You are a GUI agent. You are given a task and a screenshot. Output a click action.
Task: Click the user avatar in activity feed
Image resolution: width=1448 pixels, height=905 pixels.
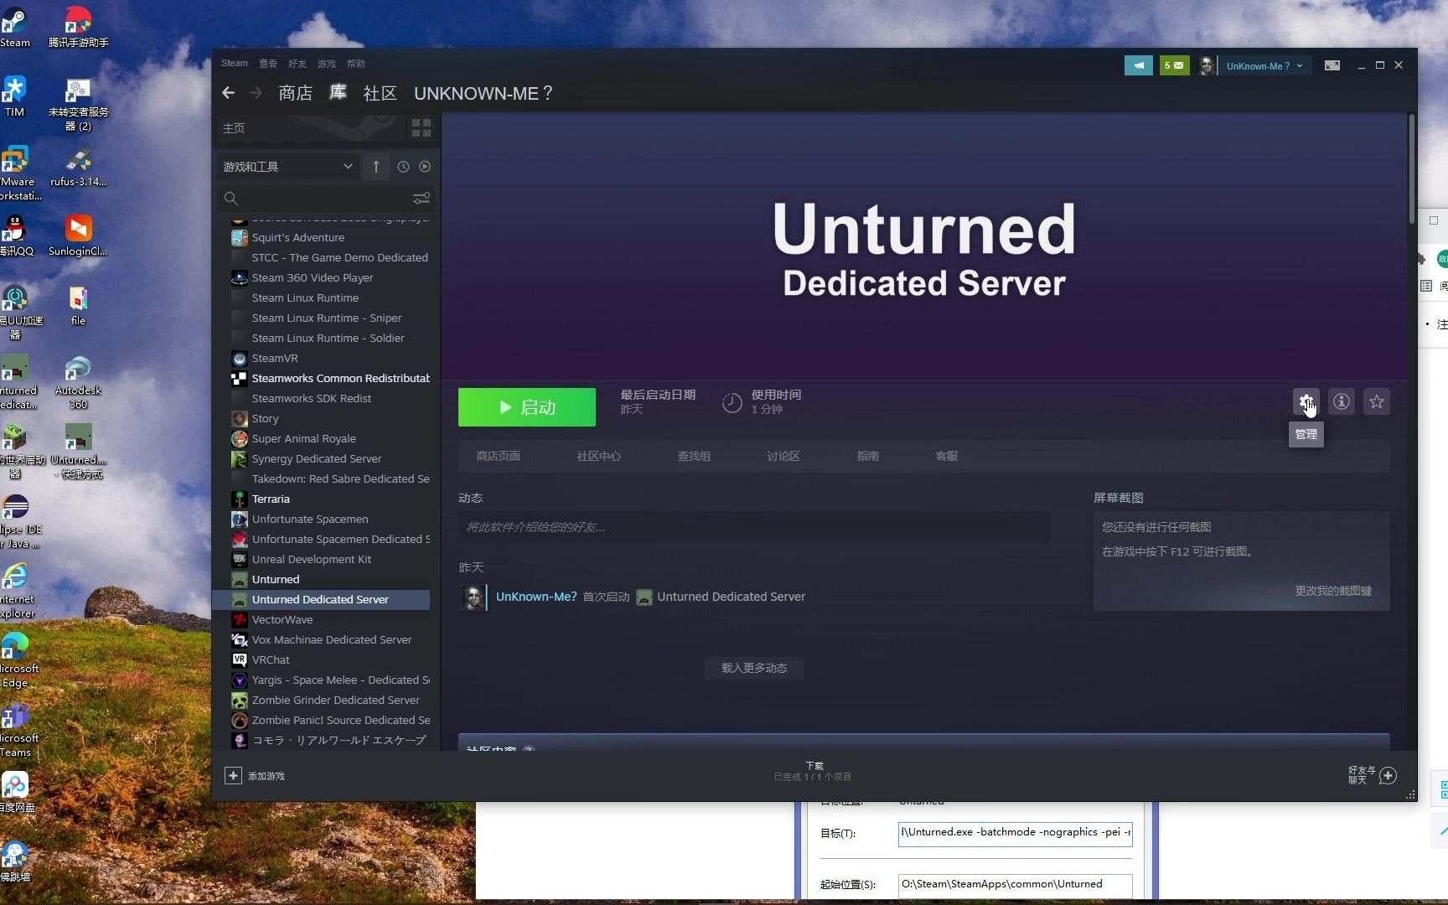473,597
